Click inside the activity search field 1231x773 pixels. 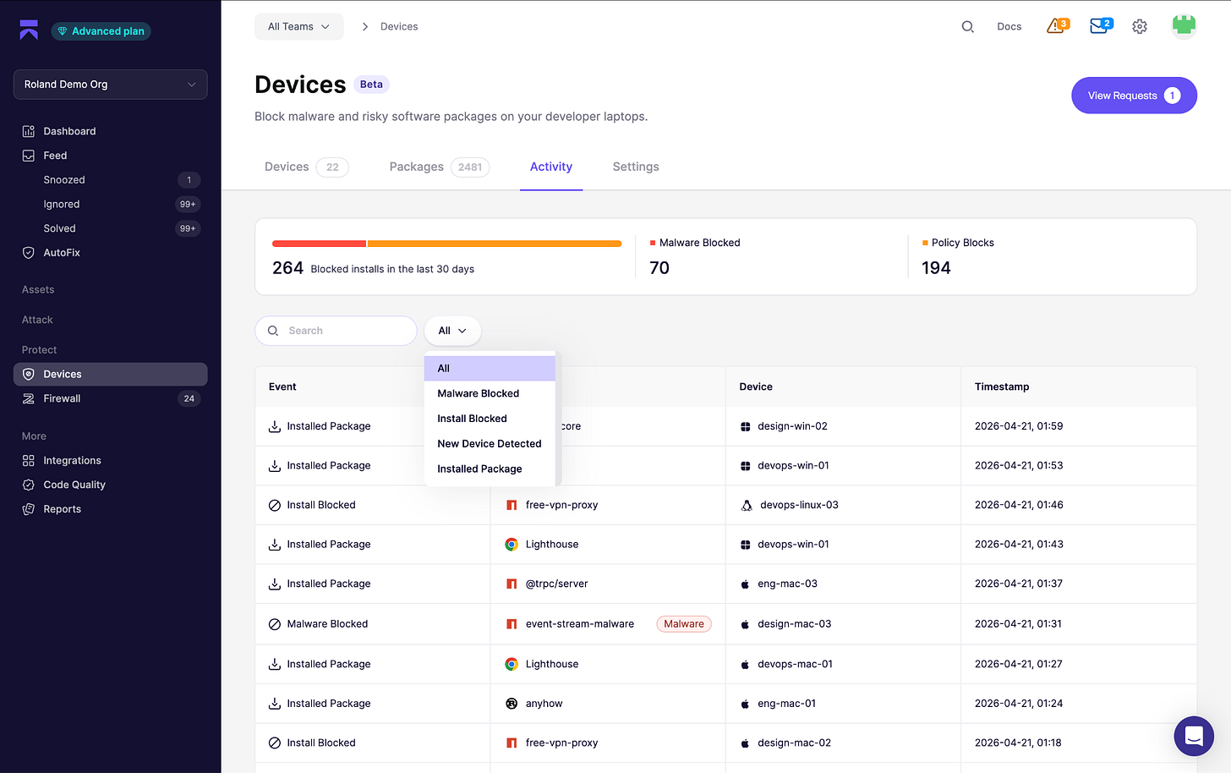point(338,331)
